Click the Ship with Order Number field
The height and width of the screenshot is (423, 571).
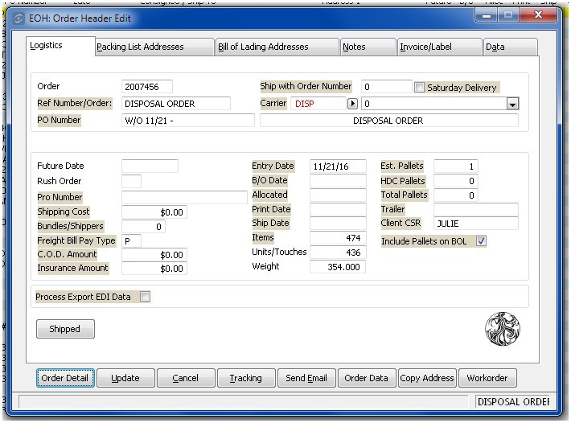click(x=386, y=87)
